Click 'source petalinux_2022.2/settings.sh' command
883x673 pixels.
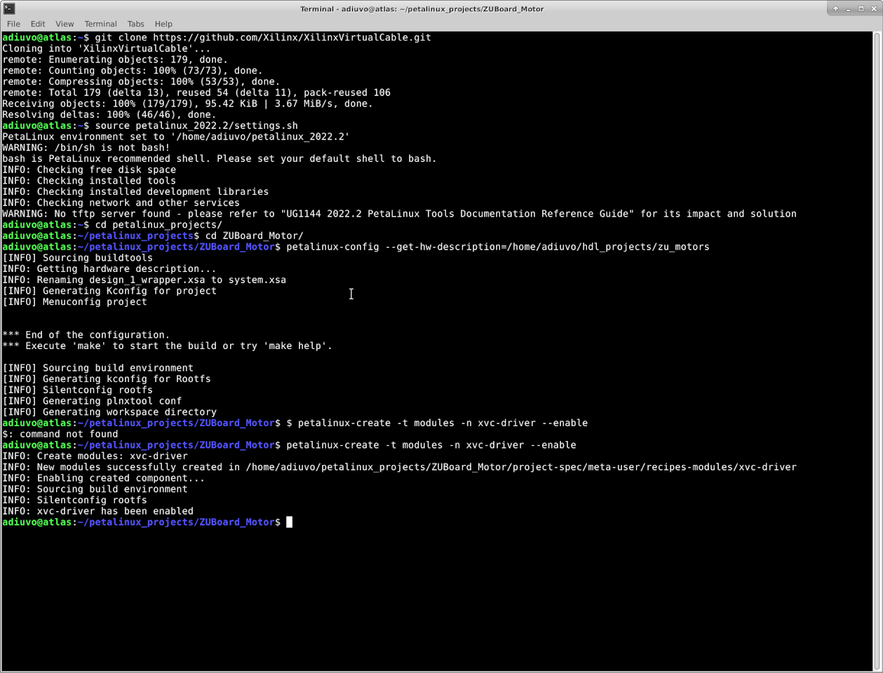(196, 125)
